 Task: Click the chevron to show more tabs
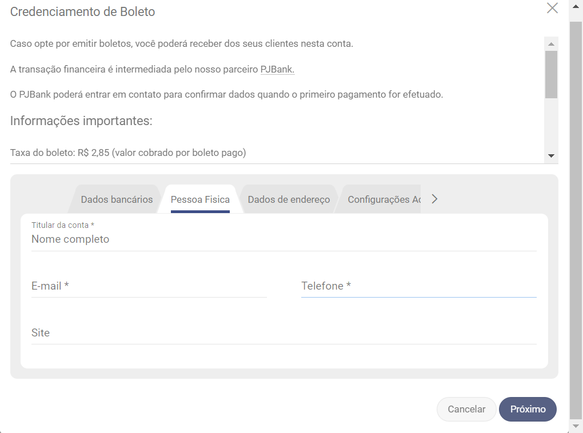[x=434, y=199]
